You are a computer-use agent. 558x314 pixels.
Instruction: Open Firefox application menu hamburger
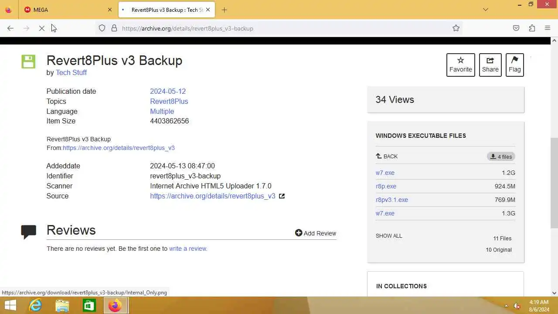click(548, 28)
